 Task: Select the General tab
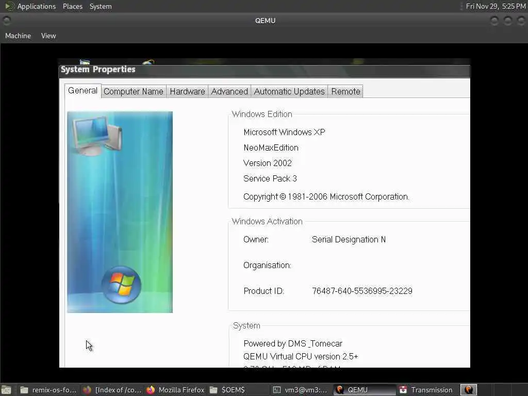(x=82, y=91)
